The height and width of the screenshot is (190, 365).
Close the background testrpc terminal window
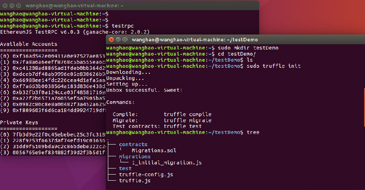point(5,6)
